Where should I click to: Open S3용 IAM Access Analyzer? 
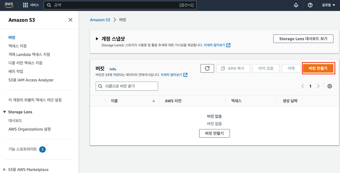pyautogui.click(x=31, y=80)
